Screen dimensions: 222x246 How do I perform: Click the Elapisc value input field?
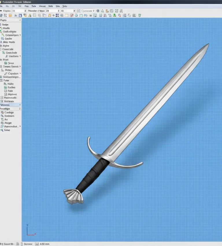(17, 11)
